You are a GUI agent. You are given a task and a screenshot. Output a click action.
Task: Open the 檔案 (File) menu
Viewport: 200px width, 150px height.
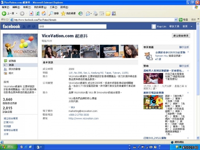point(6,7)
